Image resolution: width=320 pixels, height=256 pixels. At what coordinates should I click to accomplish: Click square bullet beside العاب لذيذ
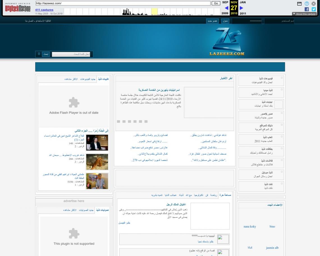click(282, 136)
